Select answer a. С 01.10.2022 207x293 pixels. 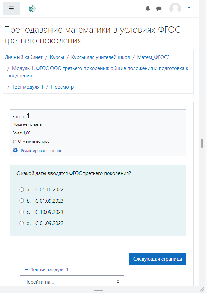click(22, 190)
